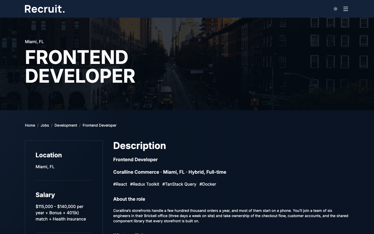Open the hamburger navigation menu
374x234 pixels.
pyautogui.click(x=346, y=9)
